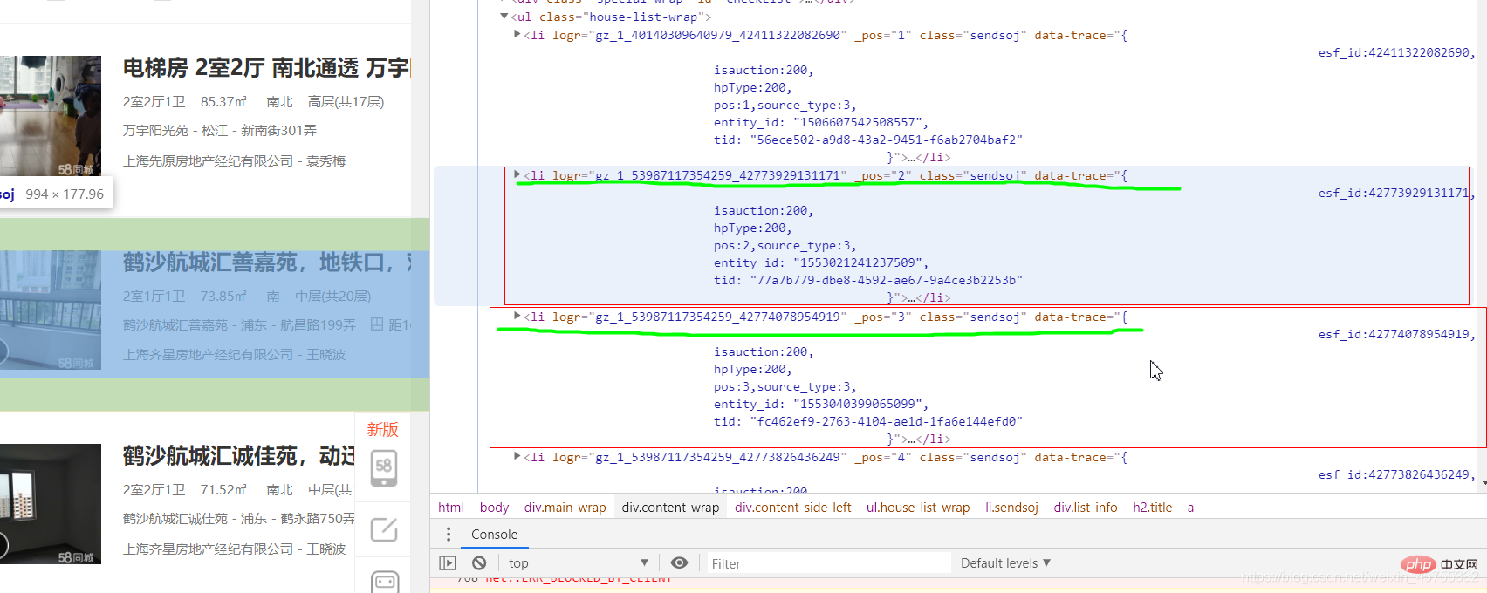The image size is (1487, 593).
Task: Open the Default levels dropdown
Action: coord(1005,563)
